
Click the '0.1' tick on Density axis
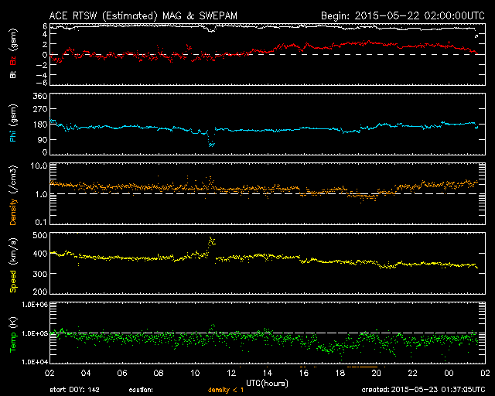point(41,222)
